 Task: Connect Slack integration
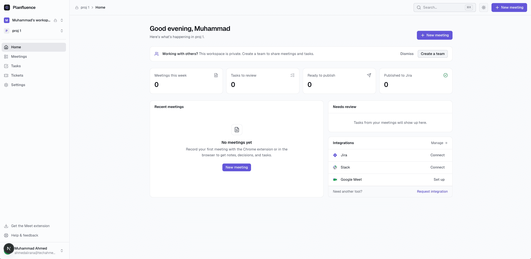point(437,167)
